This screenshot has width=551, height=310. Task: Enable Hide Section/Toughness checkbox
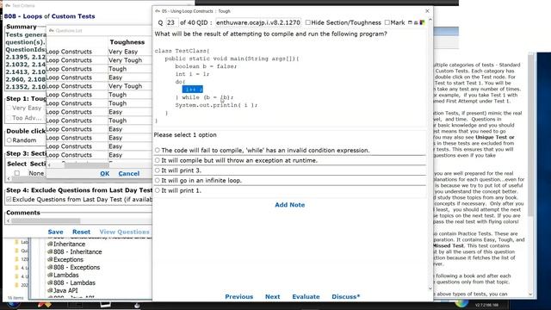pos(308,22)
